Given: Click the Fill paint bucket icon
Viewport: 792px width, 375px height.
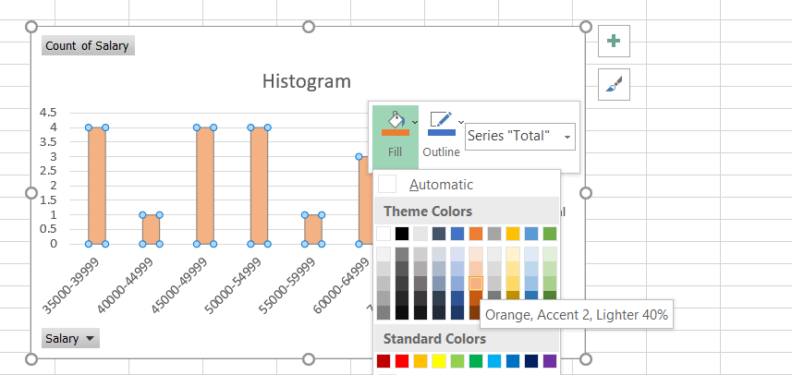Looking at the screenshot, I should click(x=395, y=122).
